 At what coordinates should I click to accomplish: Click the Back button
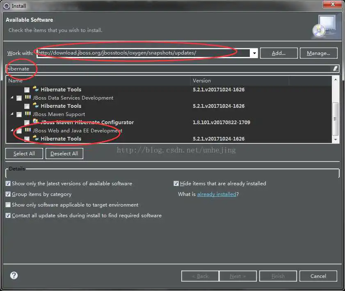pos(200,276)
